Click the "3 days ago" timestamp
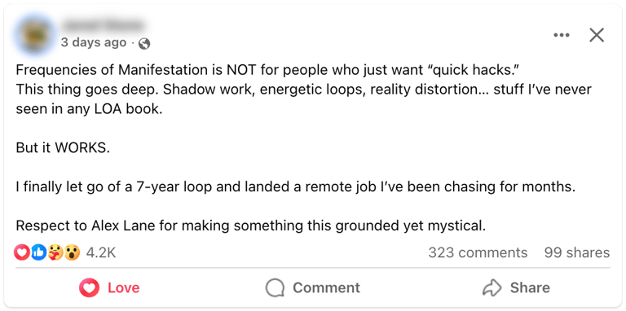This screenshot has width=626, height=311. [94, 42]
